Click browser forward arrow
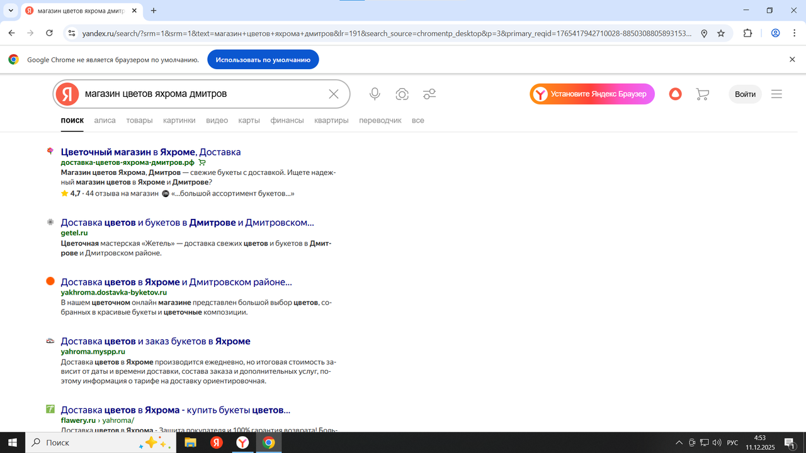806x453 pixels. [30, 33]
